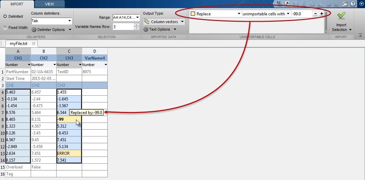Open the CH1 column Number type dropdown

point(29,65)
